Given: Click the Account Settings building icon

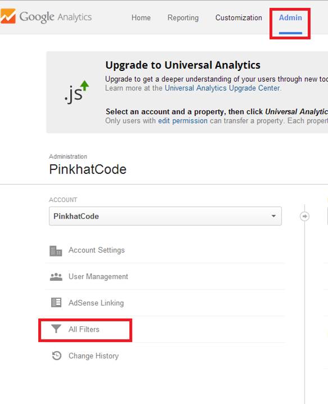Looking at the screenshot, I should click(56, 251).
